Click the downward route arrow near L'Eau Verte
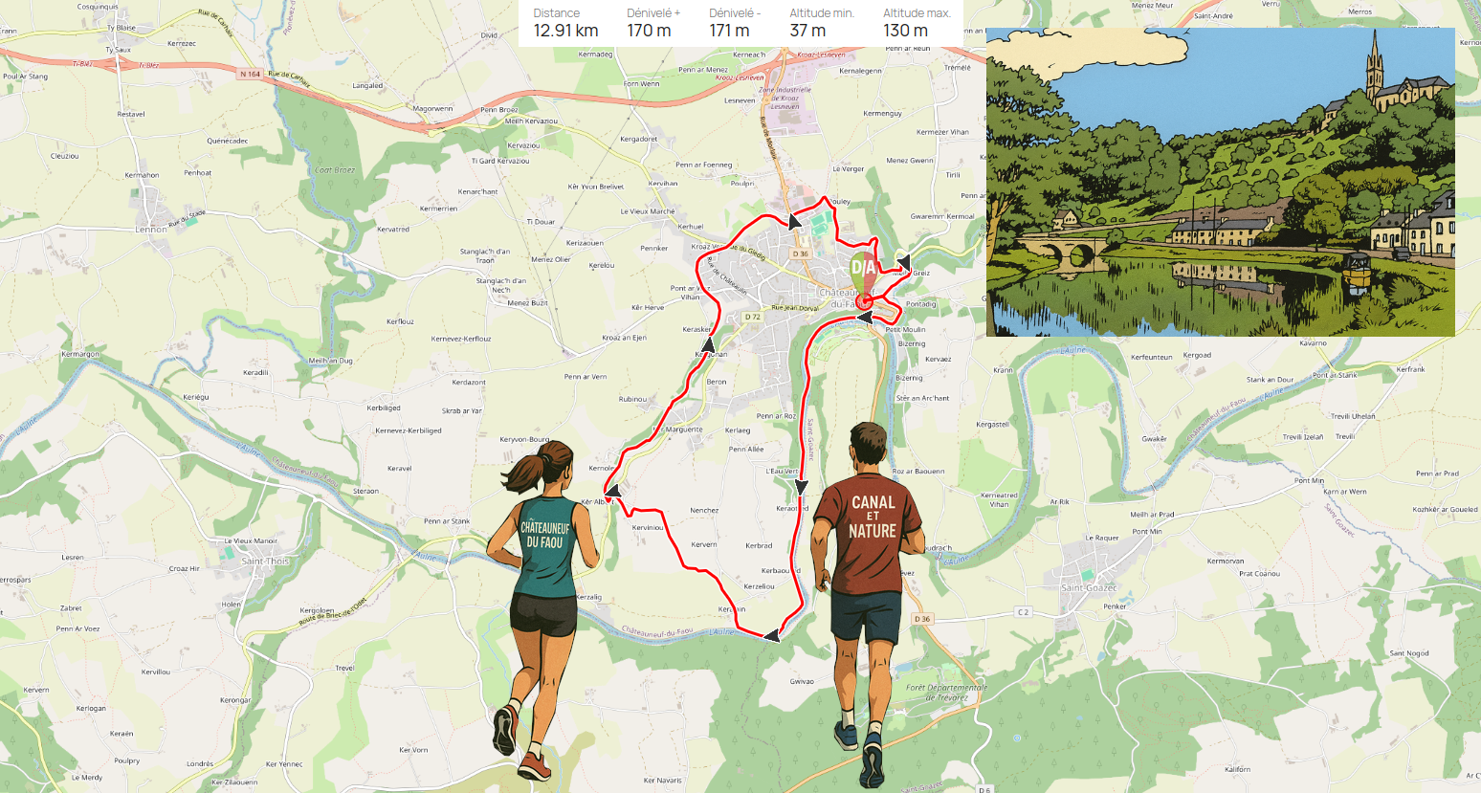The height and width of the screenshot is (793, 1481). click(802, 488)
